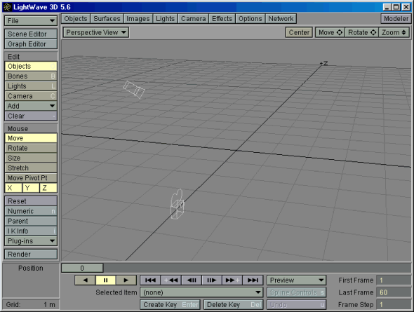
Task: Open the Preview dropdown
Action: tap(297, 280)
